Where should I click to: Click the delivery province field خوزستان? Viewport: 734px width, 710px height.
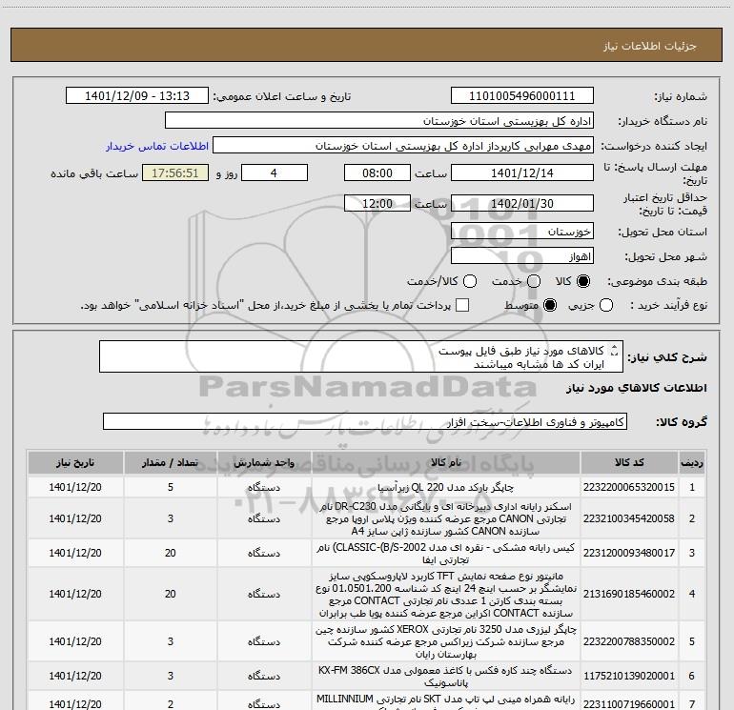pyautogui.click(x=522, y=232)
